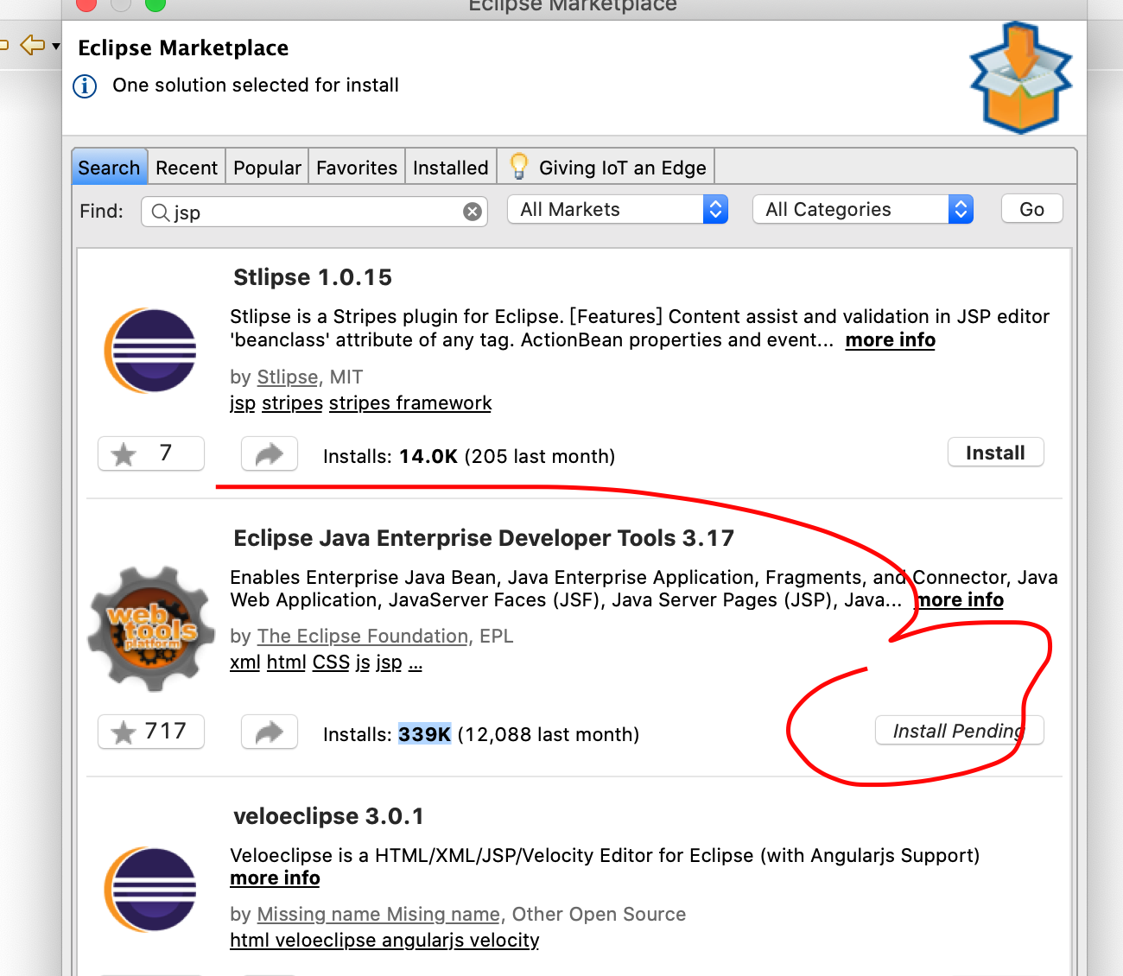The width and height of the screenshot is (1123, 976).
Task: Click the Install Pending button
Action: 959,731
